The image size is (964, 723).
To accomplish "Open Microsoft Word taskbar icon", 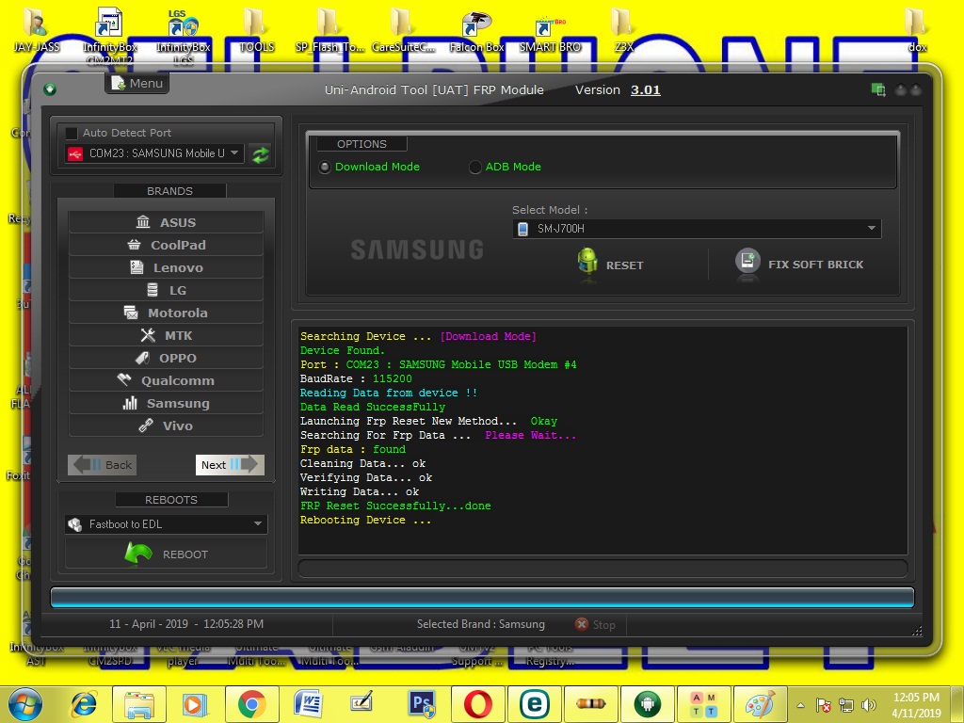I will pyautogui.click(x=308, y=704).
